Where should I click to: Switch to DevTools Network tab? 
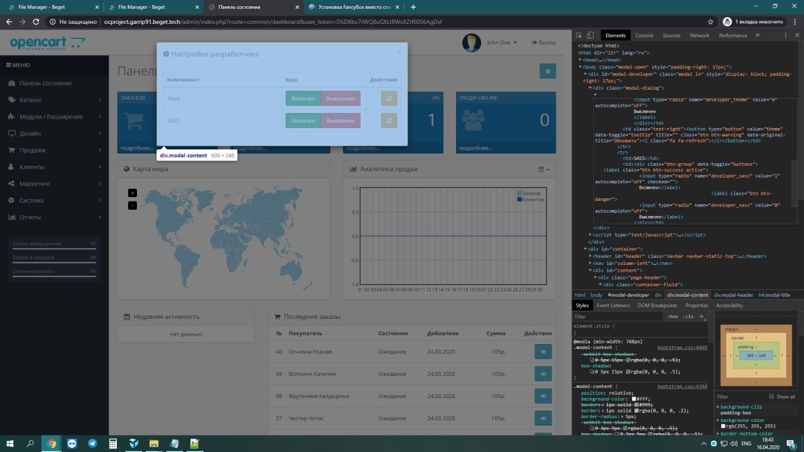[699, 35]
